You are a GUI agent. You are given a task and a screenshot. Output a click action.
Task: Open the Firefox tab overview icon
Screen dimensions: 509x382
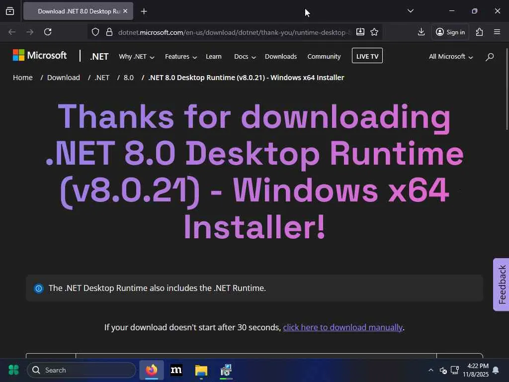[10, 11]
